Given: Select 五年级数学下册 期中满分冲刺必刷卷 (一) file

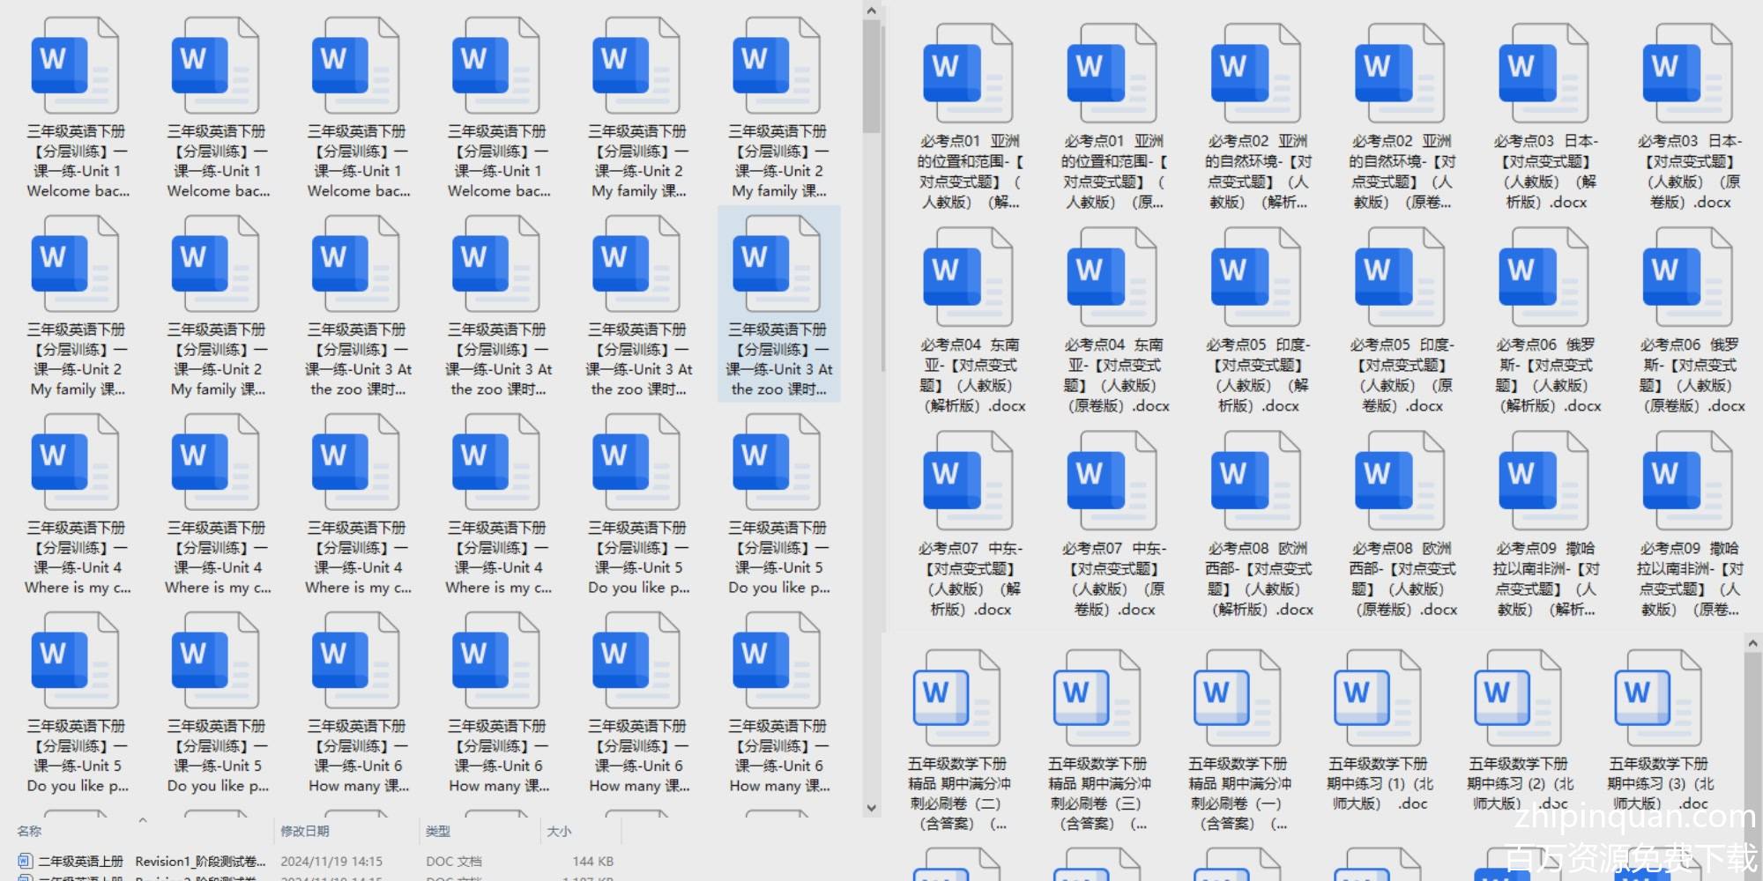Looking at the screenshot, I should pos(1239,740).
